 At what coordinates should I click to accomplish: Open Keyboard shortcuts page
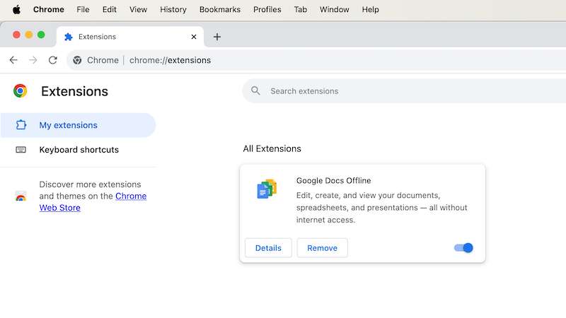(78, 150)
